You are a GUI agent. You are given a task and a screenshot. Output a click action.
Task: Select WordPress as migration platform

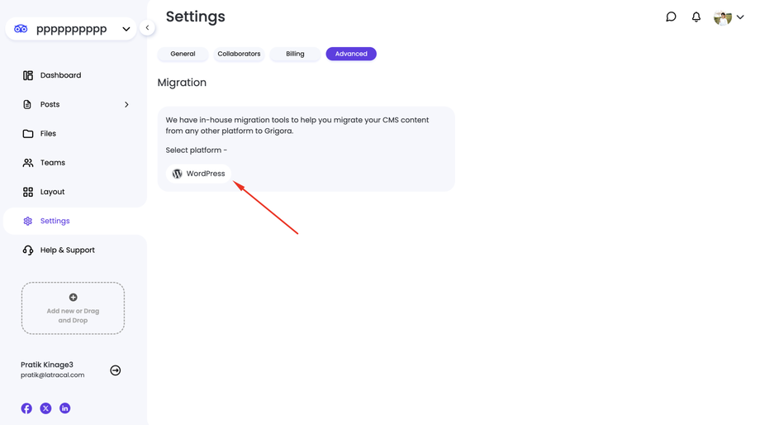[x=198, y=174]
